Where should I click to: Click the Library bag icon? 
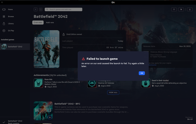point(4,23)
